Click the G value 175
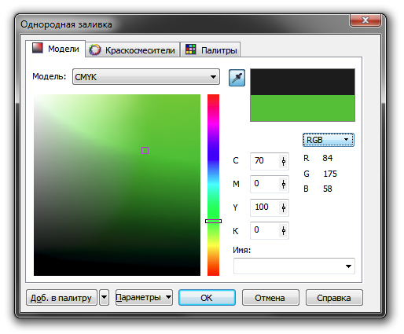 330,174
